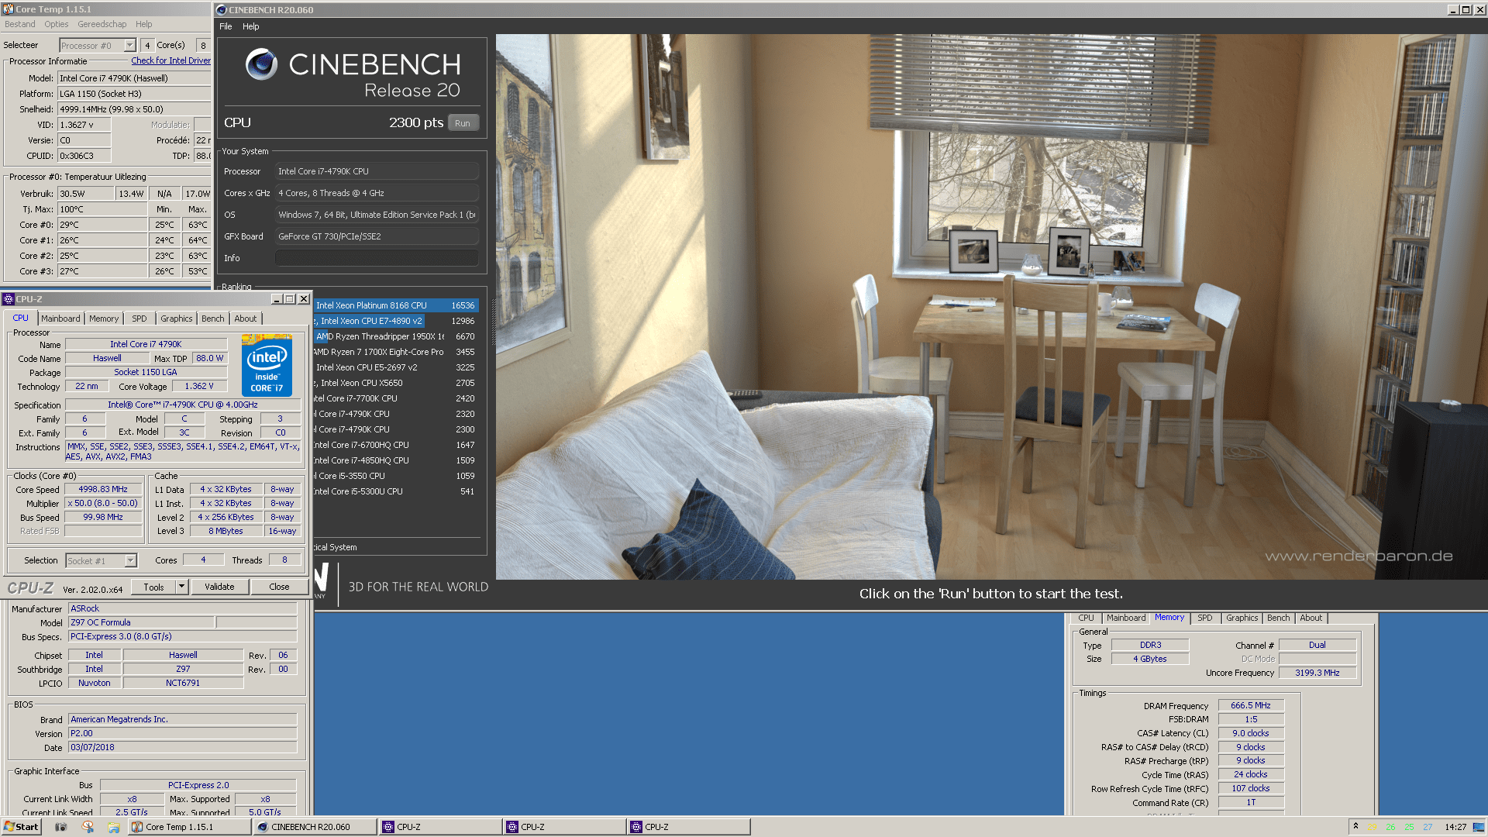Follow the Check for Intel Driver link
The height and width of the screenshot is (837, 1488).
click(170, 60)
